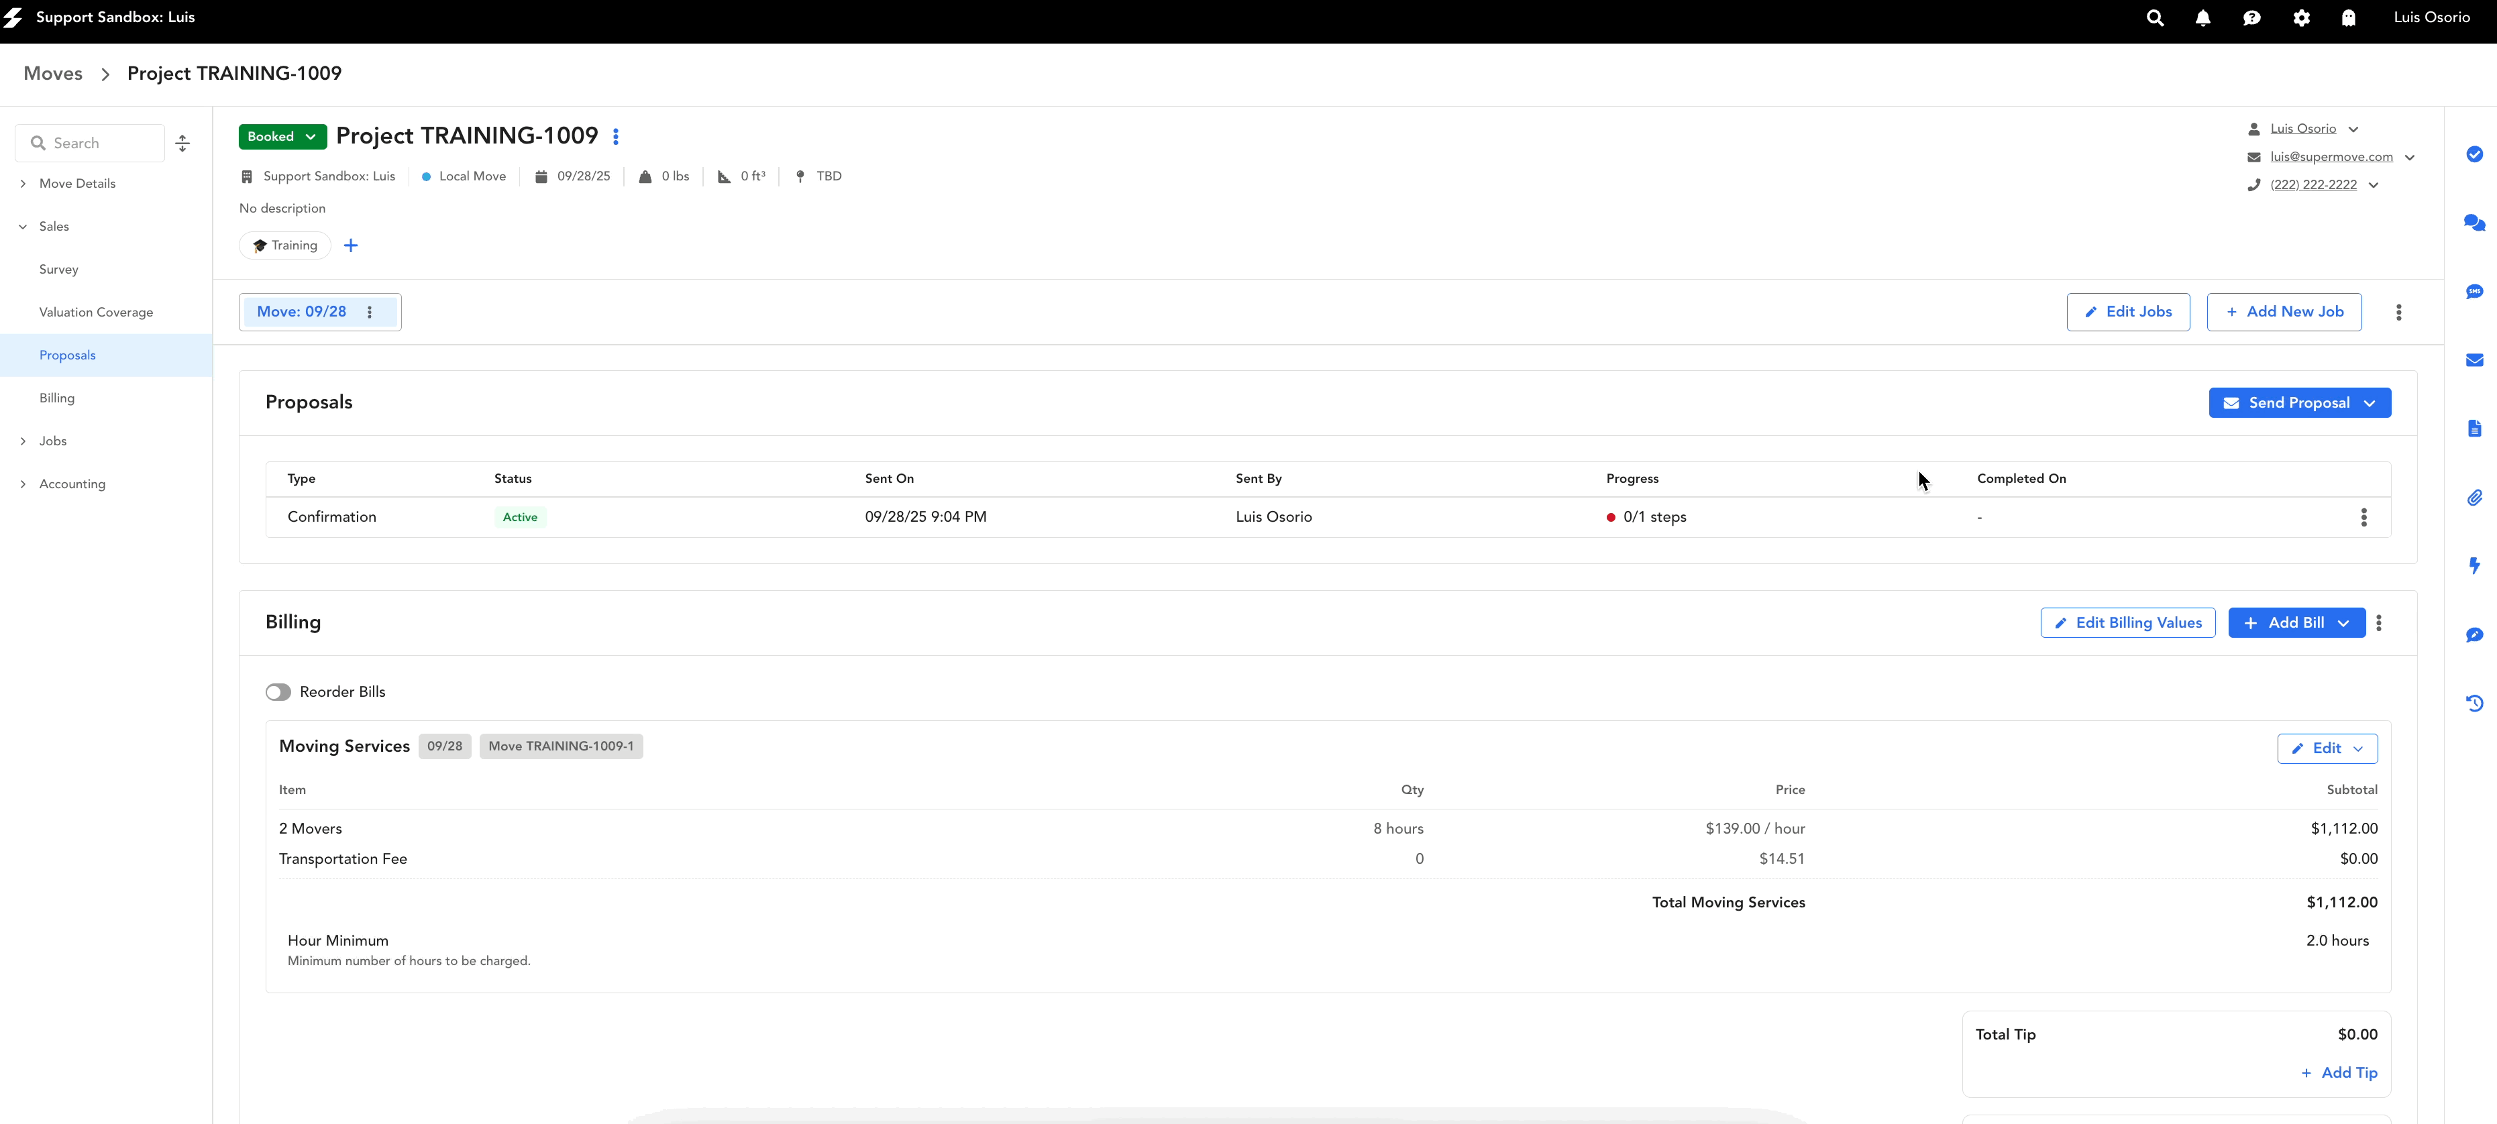Click the lightning bolt automation icon
The height and width of the screenshot is (1124, 2497).
coord(2474,566)
